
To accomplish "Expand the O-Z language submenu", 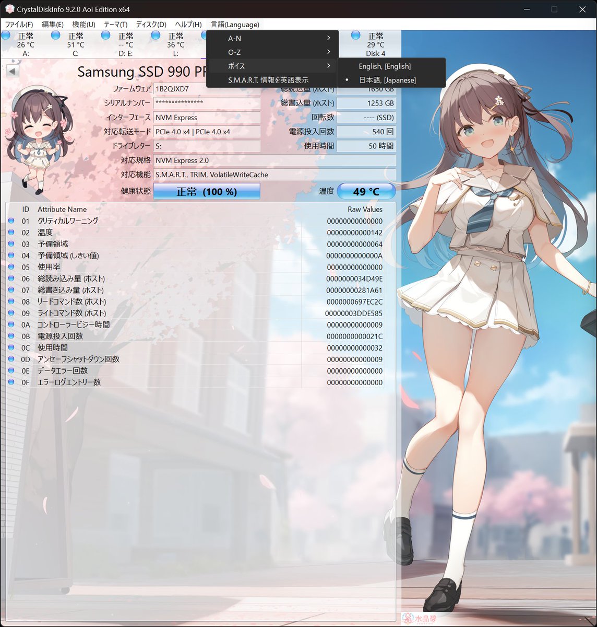I will [x=272, y=52].
